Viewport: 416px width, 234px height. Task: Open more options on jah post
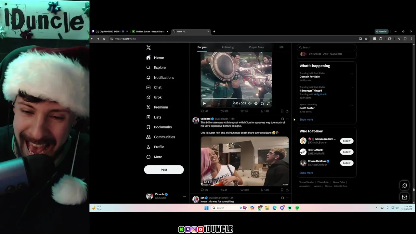(287, 198)
